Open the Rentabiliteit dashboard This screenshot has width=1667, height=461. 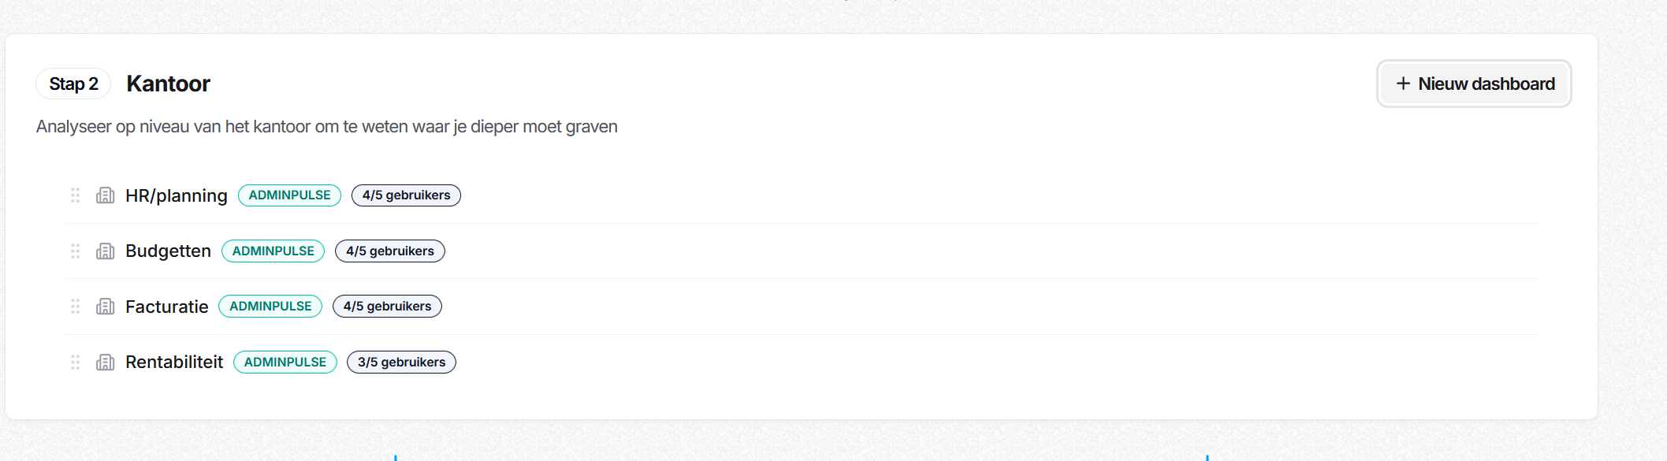click(x=174, y=362)
